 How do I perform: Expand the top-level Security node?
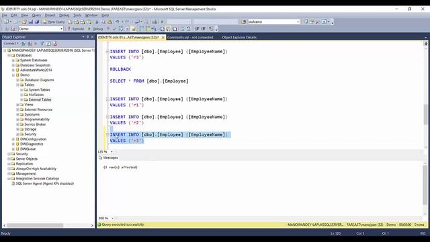(9, 154)
